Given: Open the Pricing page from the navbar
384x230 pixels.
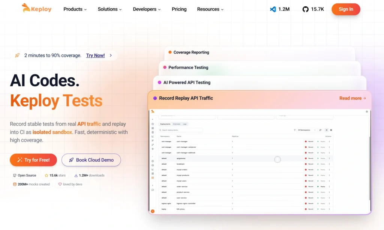Looking at the screenshot, I should tap(179, 9).
